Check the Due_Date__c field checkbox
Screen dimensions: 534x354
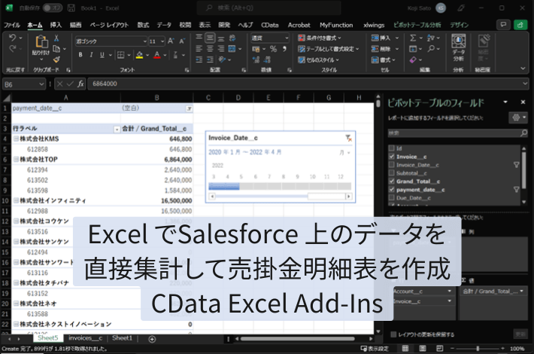pos(392,197)
